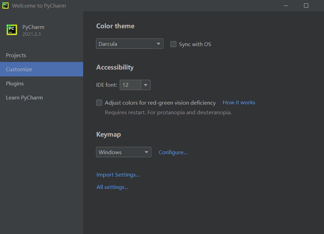This screenshot has width=324, height=234.
Task: Open Import Settings... link
Action: point(118,174)
